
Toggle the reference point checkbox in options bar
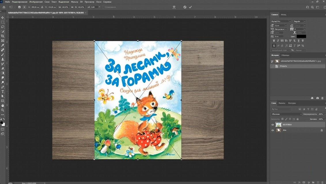pos(19,7)
